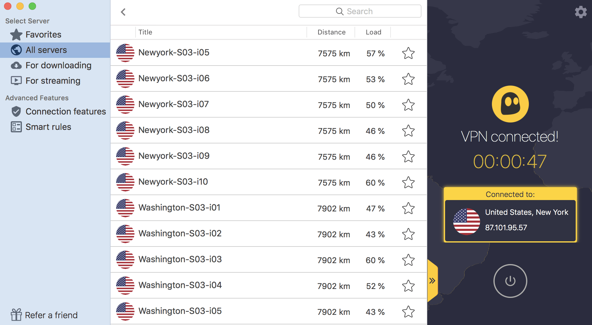
Task: Collapse panel with yellow double-arrow tab
Action: click(432, 281)
